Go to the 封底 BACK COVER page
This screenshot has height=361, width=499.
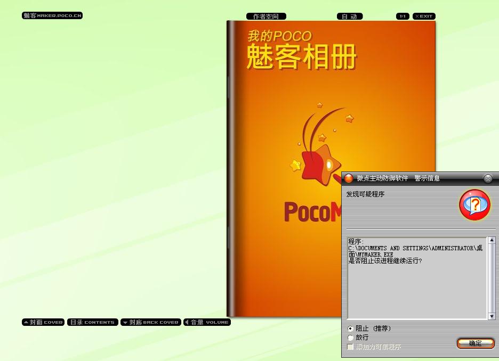click(150, 322)
